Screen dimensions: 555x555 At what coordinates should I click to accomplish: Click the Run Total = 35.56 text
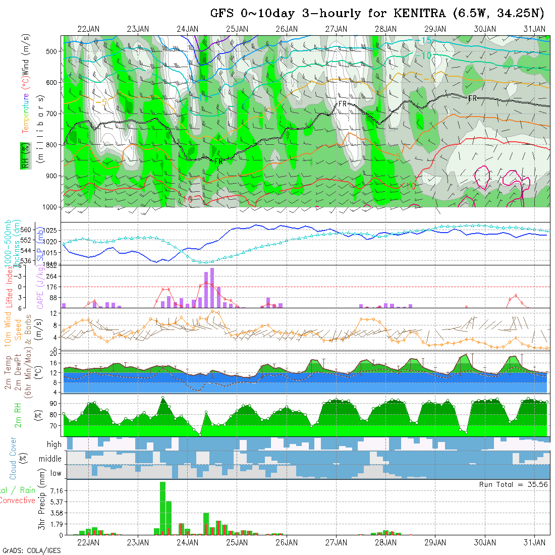pyautogui.click(x=514, y=484)
